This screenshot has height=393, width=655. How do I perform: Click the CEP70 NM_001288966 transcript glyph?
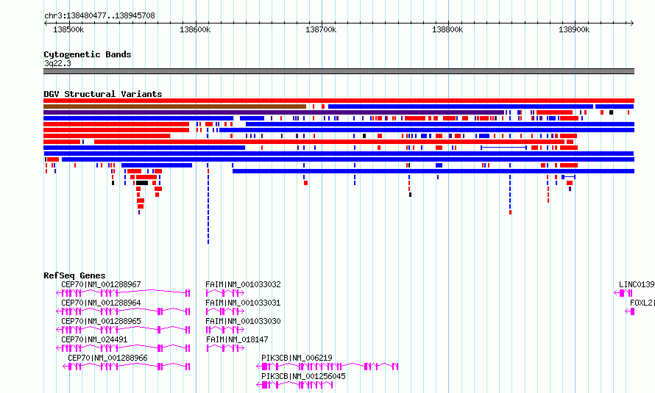126,367
